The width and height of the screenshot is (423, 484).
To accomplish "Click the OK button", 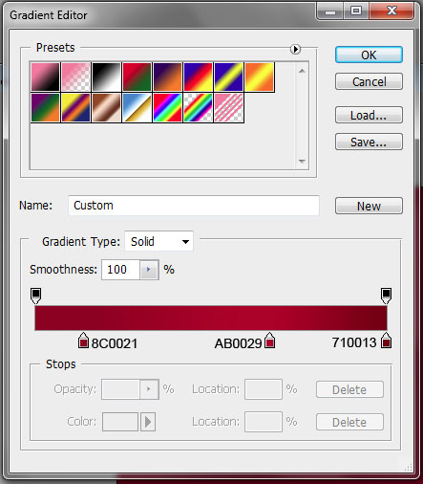I will pos(369,55).
